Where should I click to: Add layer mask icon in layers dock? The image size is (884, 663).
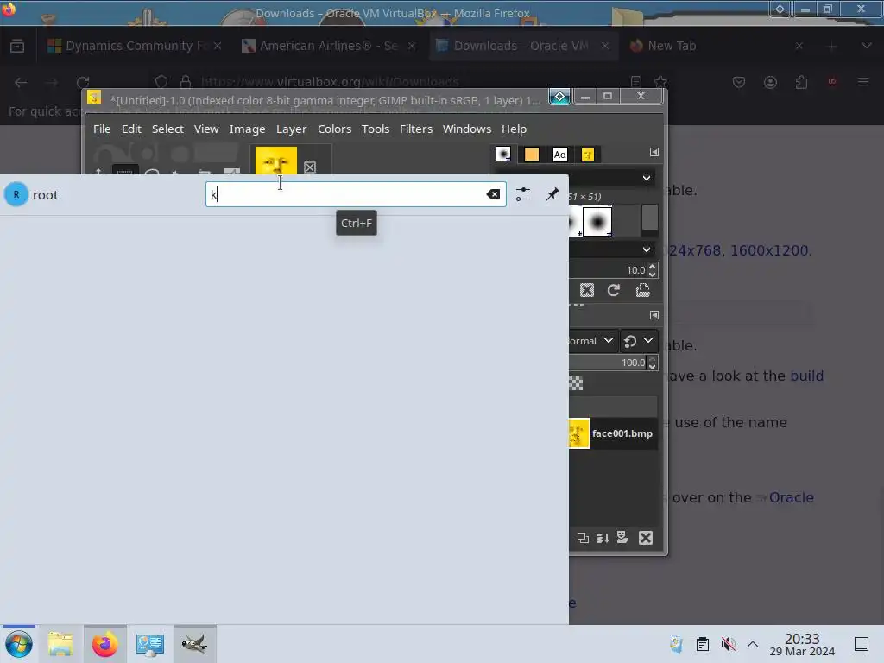(622, 538)
